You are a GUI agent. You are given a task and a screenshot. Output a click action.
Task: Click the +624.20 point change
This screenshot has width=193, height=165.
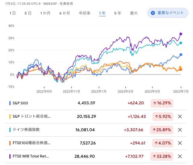[136, 103]
